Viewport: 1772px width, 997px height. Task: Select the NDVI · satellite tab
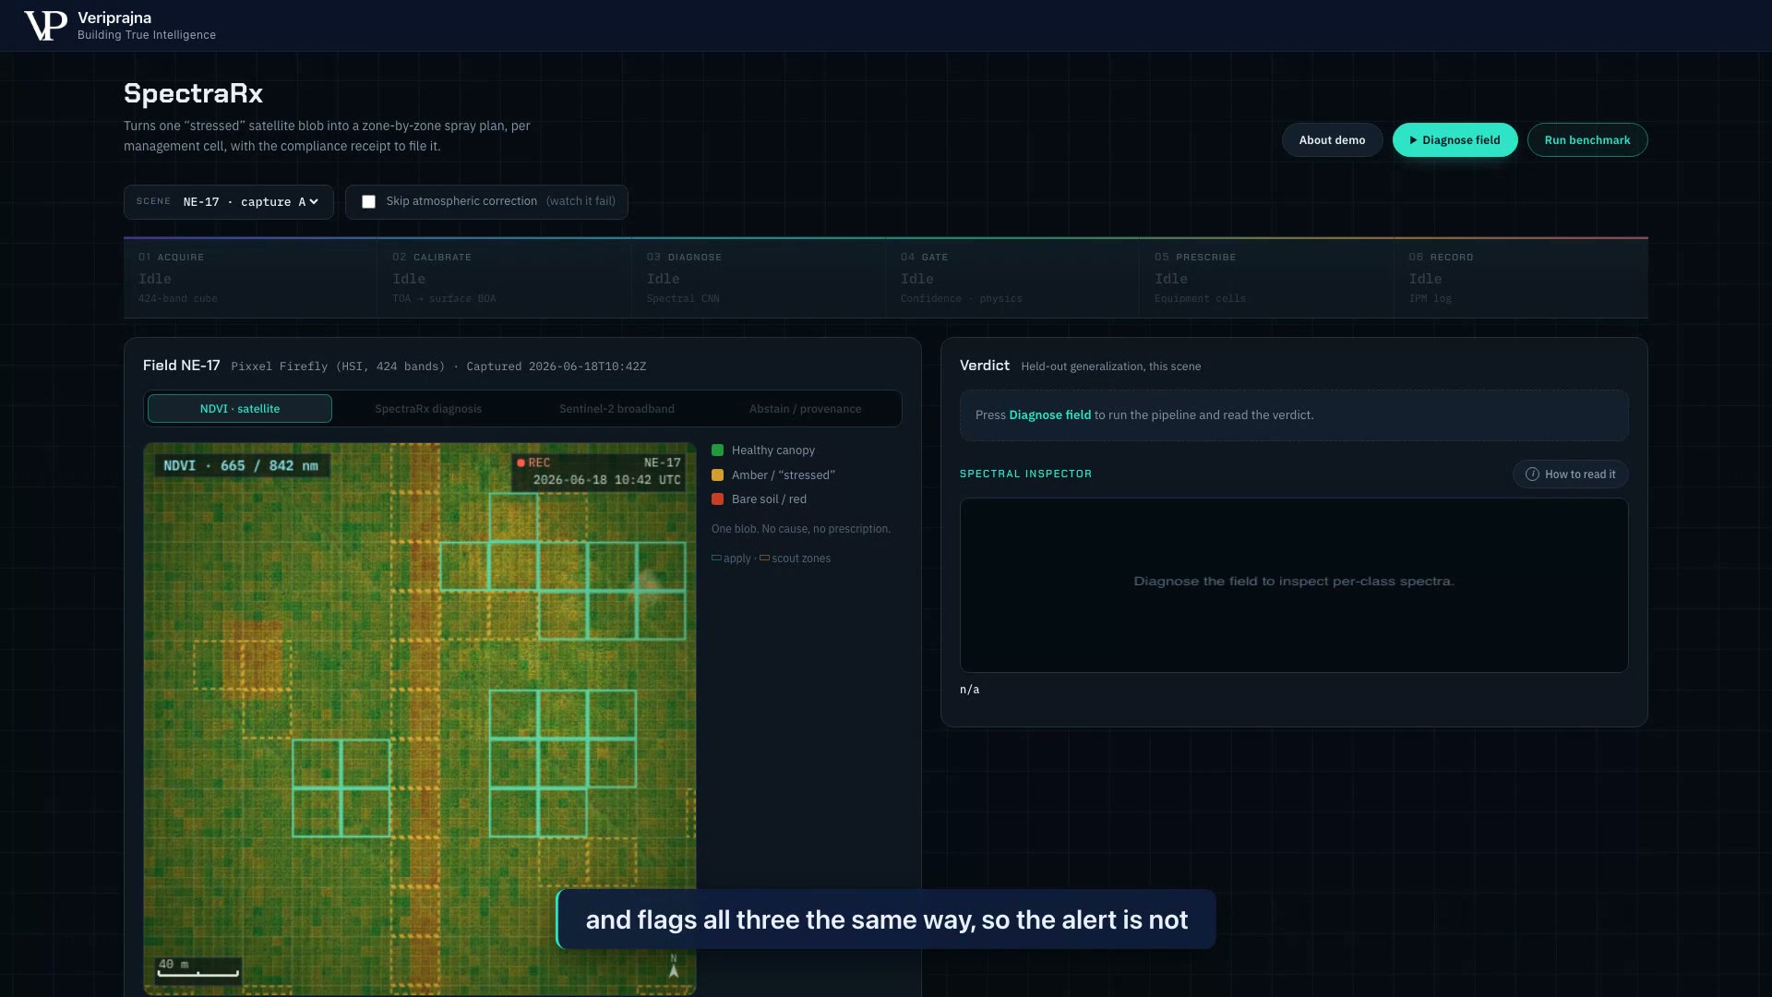(x=240, y=409)
